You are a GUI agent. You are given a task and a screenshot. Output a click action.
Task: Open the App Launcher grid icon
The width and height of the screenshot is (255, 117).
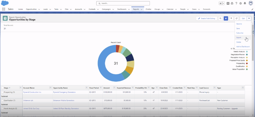click(x=4, y=9)
